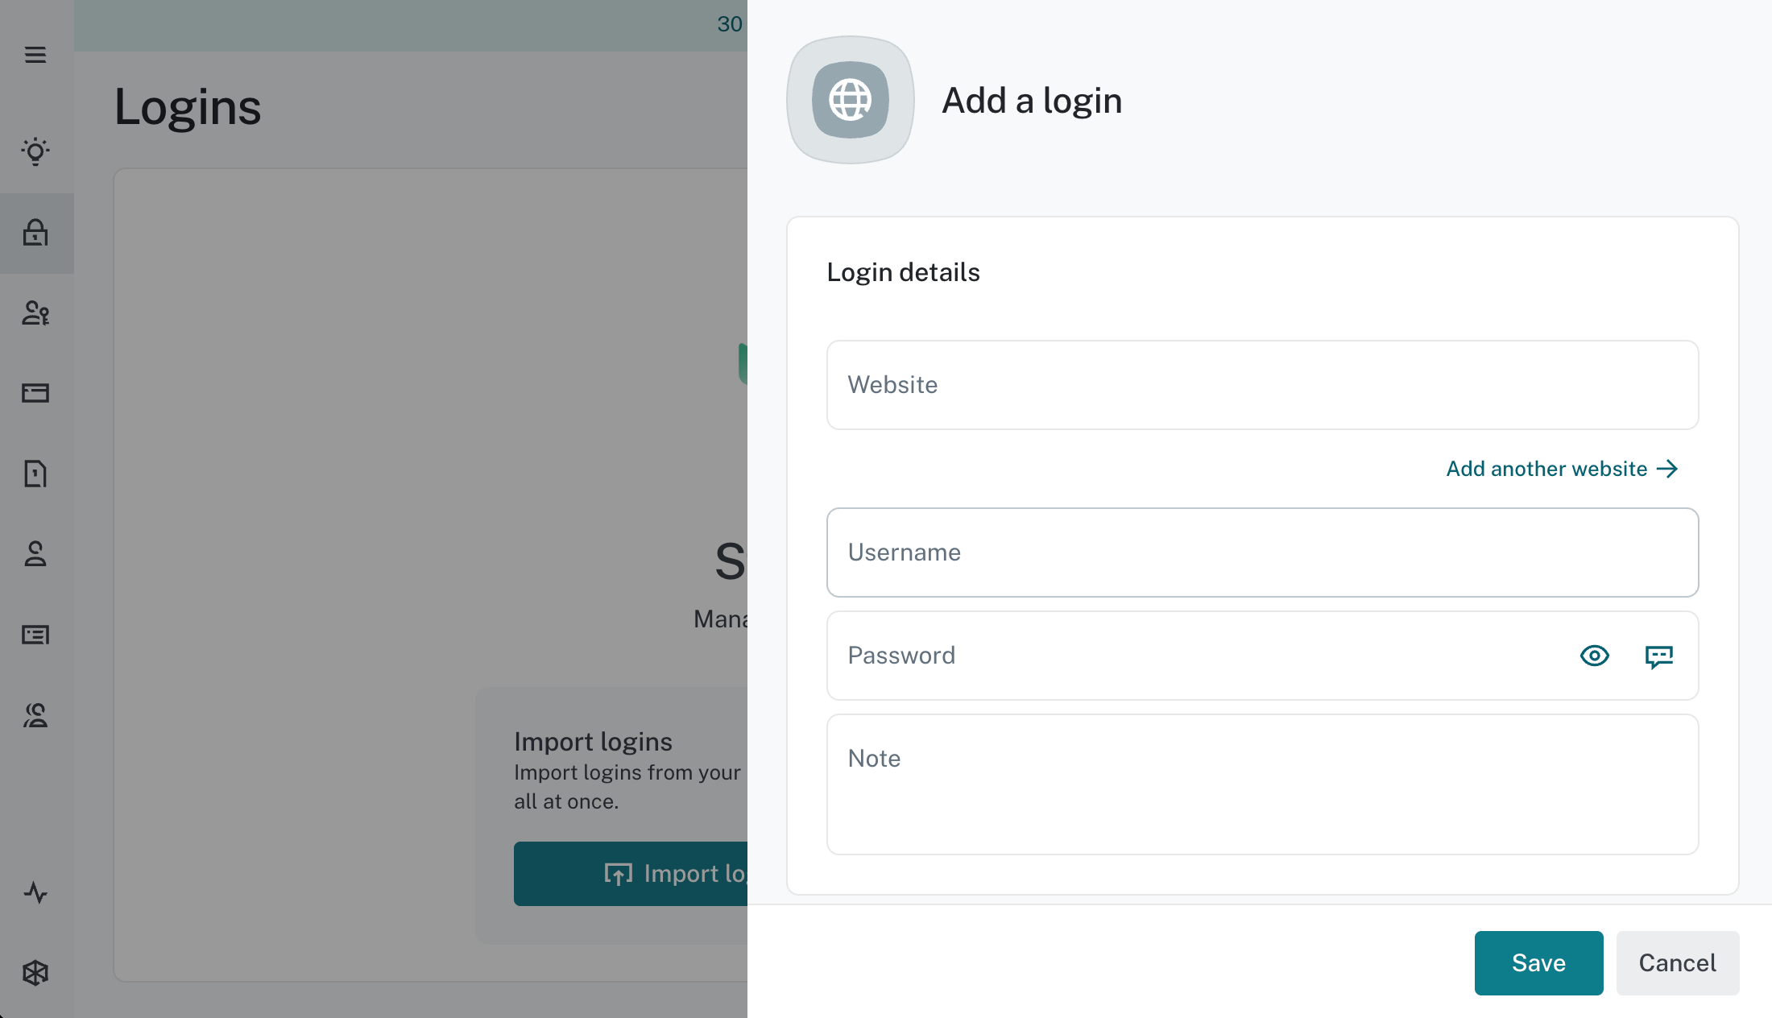Click the extension box icon in sidebar
The width and height of the screenshot is (1772, 1018).
36,973
